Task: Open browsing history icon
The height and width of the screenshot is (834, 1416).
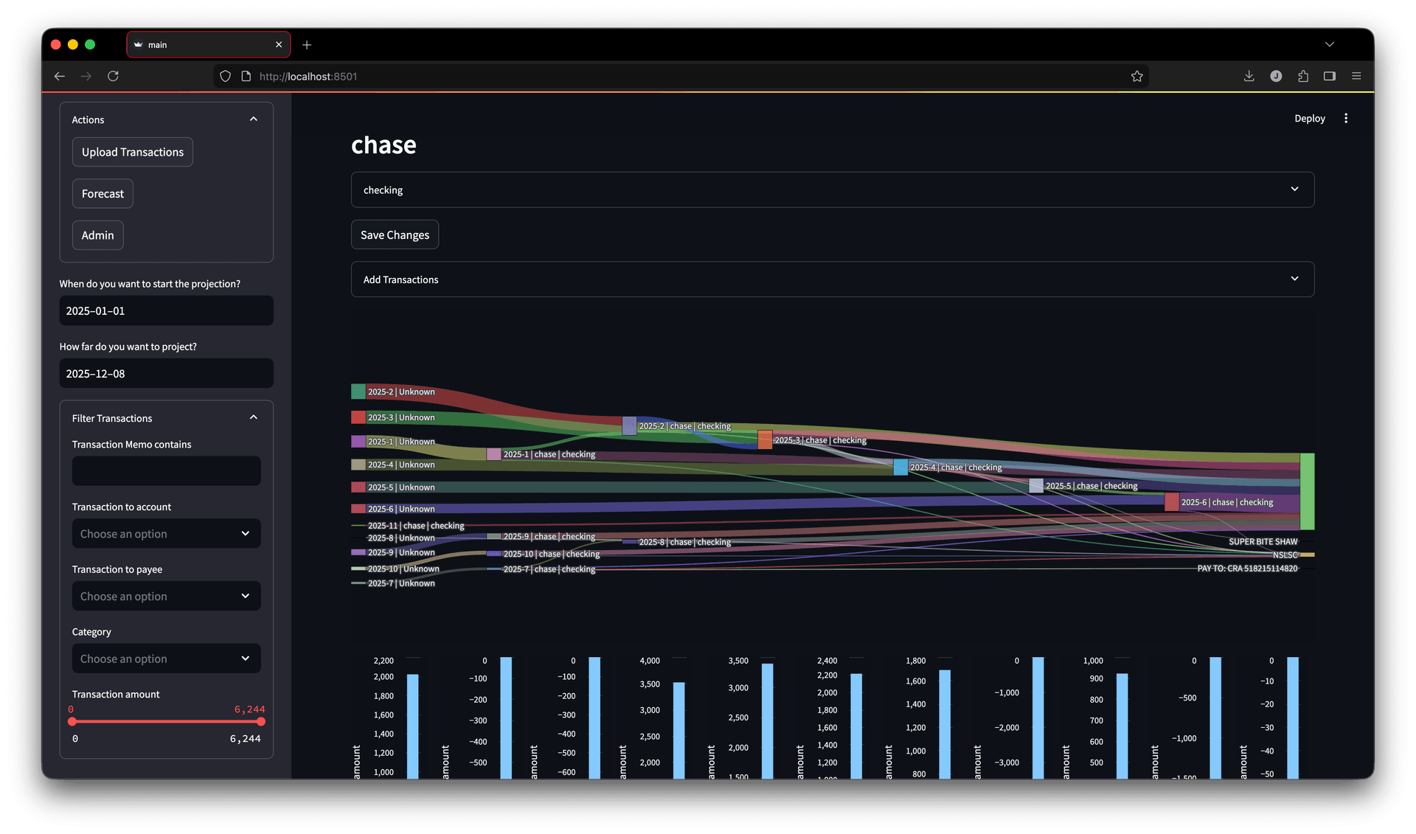Action: [1276, 76]
